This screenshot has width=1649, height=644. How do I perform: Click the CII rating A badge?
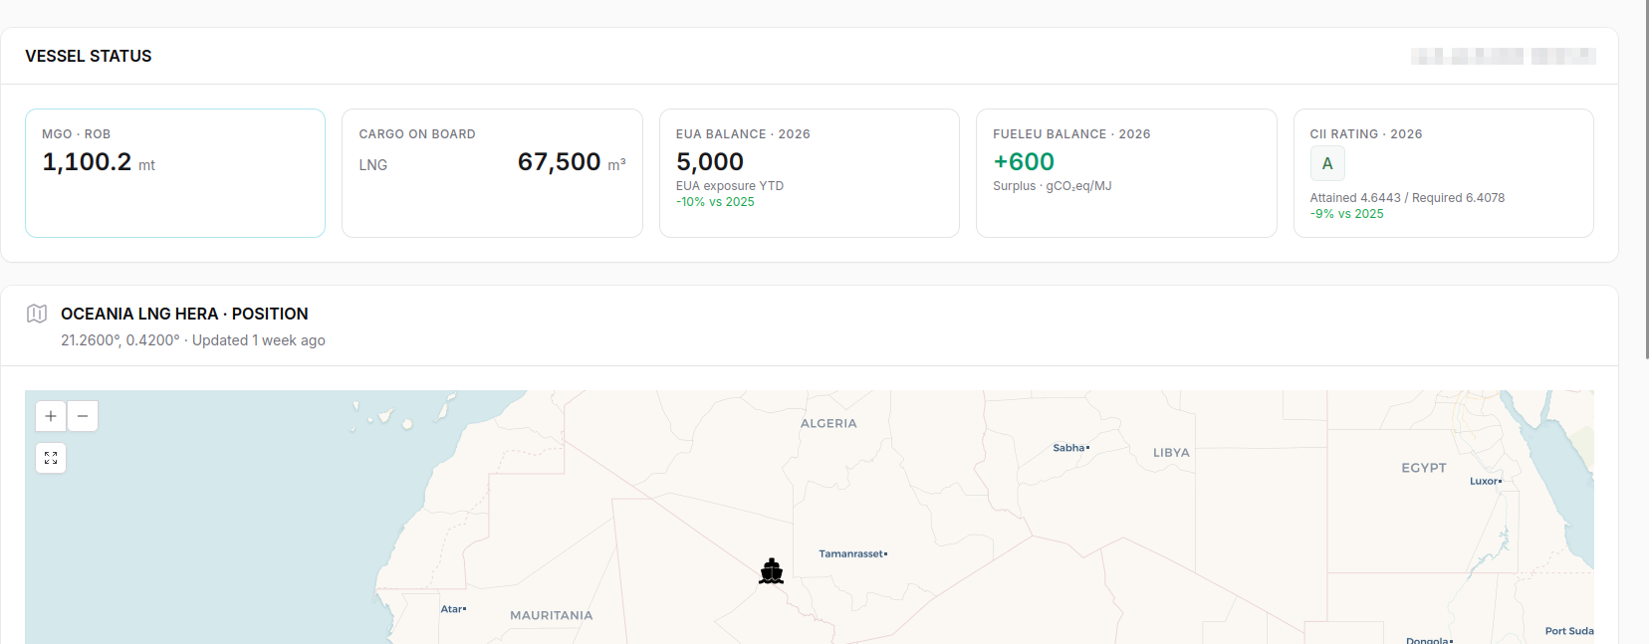[x=1327, y=163]
